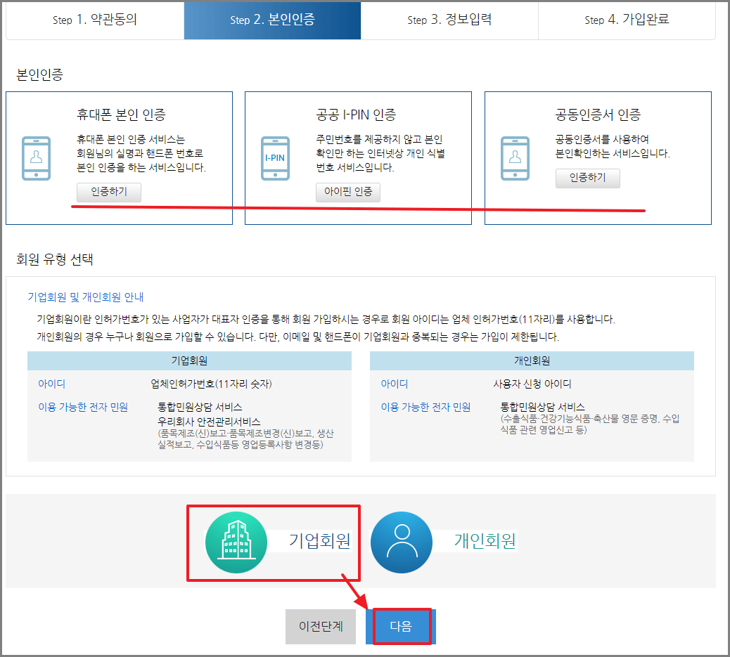Screen dimensions: 730x657
Task: Switch to the Step 1. 약관동의 tab
Action: pos(95,20)
